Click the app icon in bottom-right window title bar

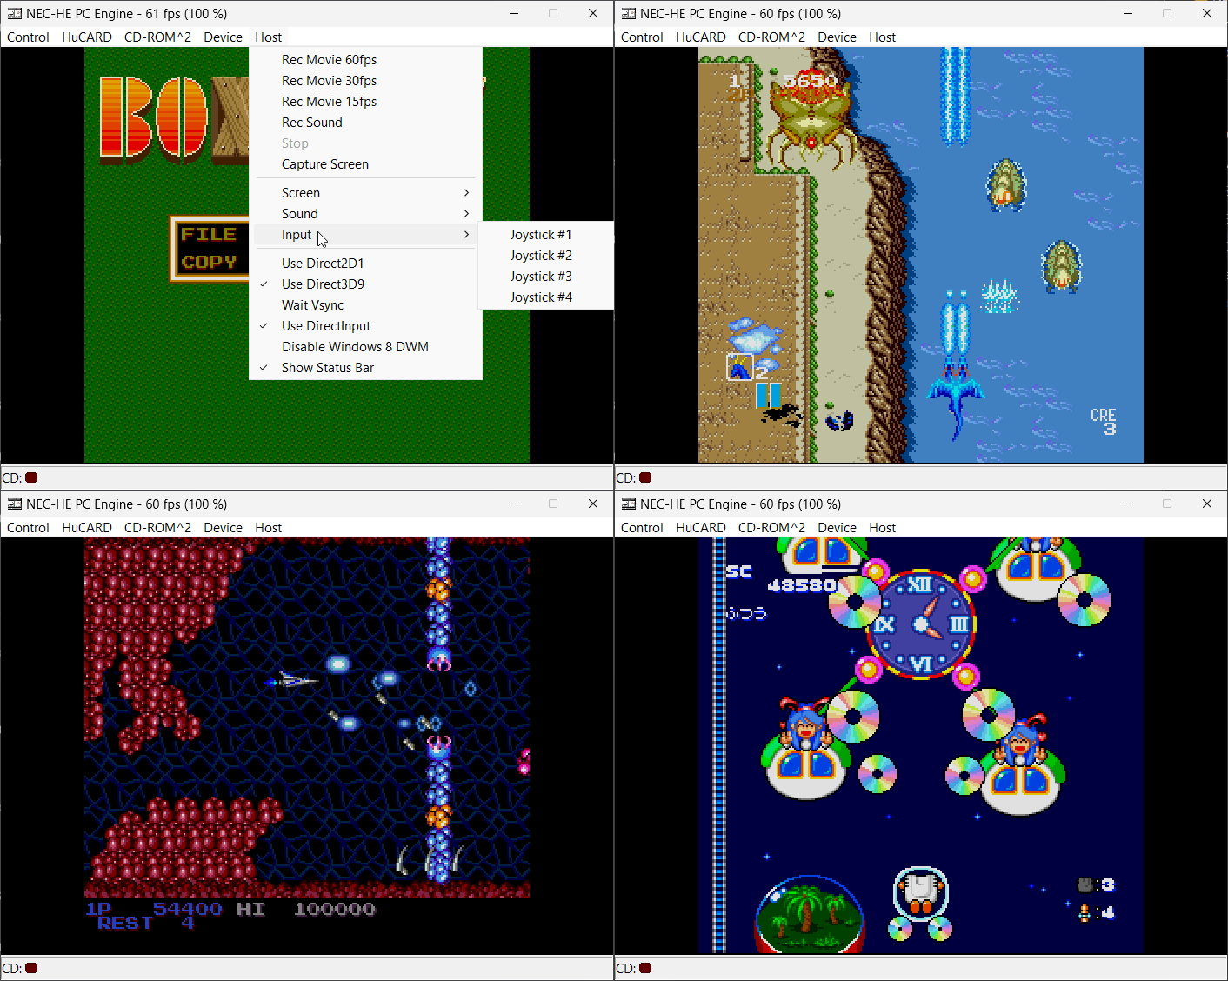point(629,504)
